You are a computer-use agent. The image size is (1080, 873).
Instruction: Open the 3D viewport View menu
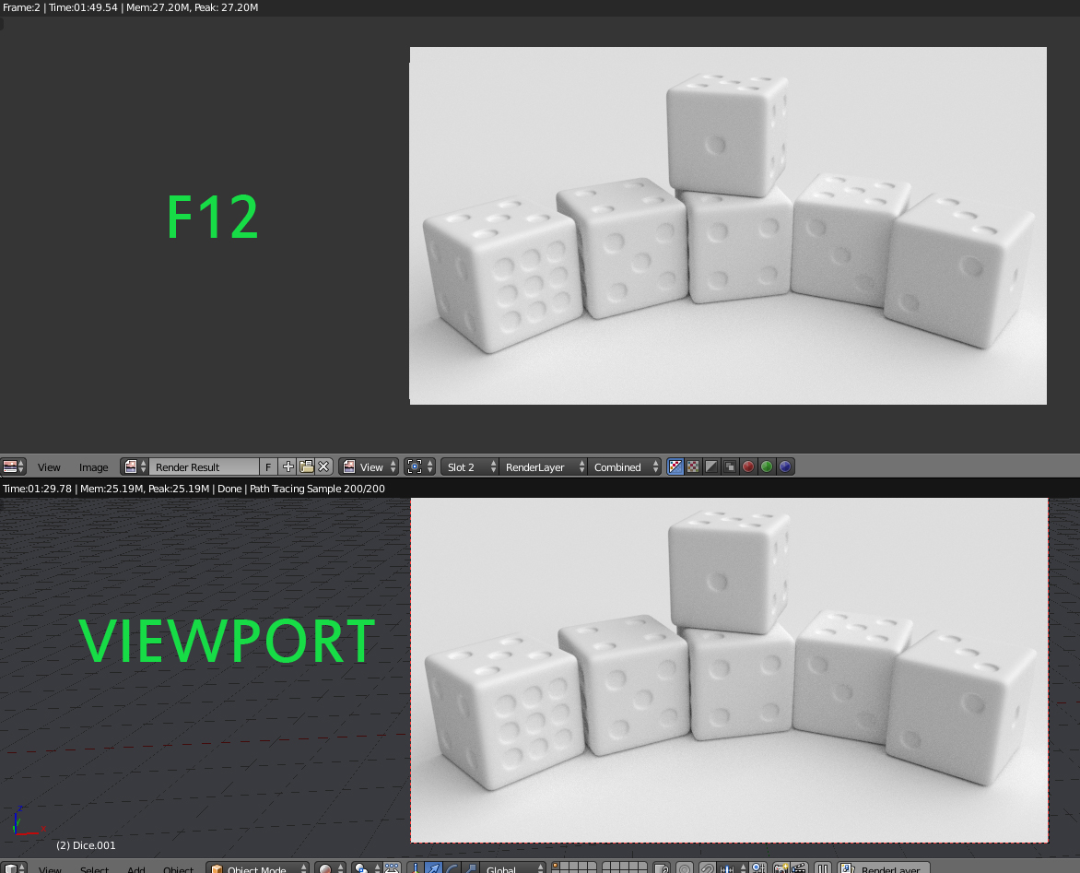click(50, 869)
